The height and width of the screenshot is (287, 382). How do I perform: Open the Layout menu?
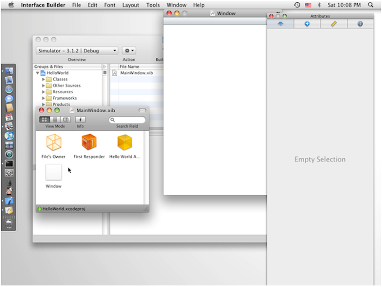tap(131, 5)
